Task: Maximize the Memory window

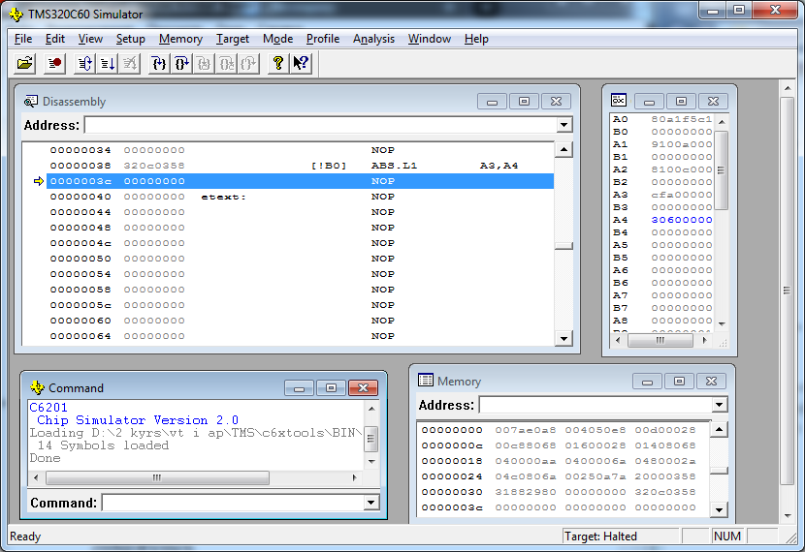Action: pos(679,381)
